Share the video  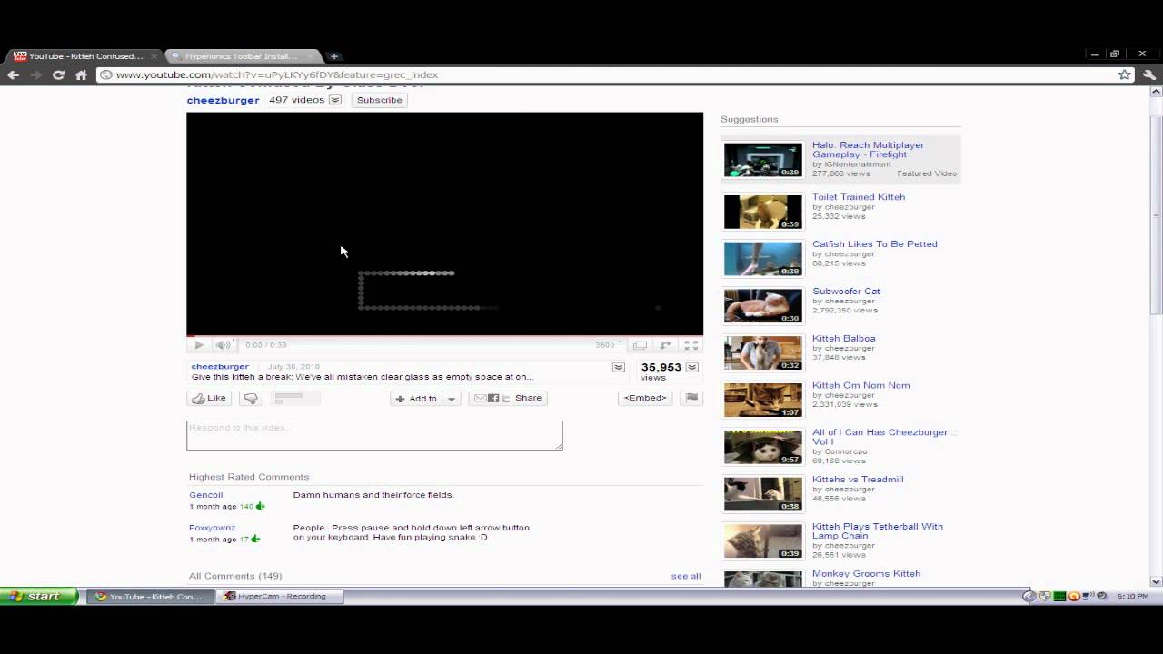[x=508, y=398]
